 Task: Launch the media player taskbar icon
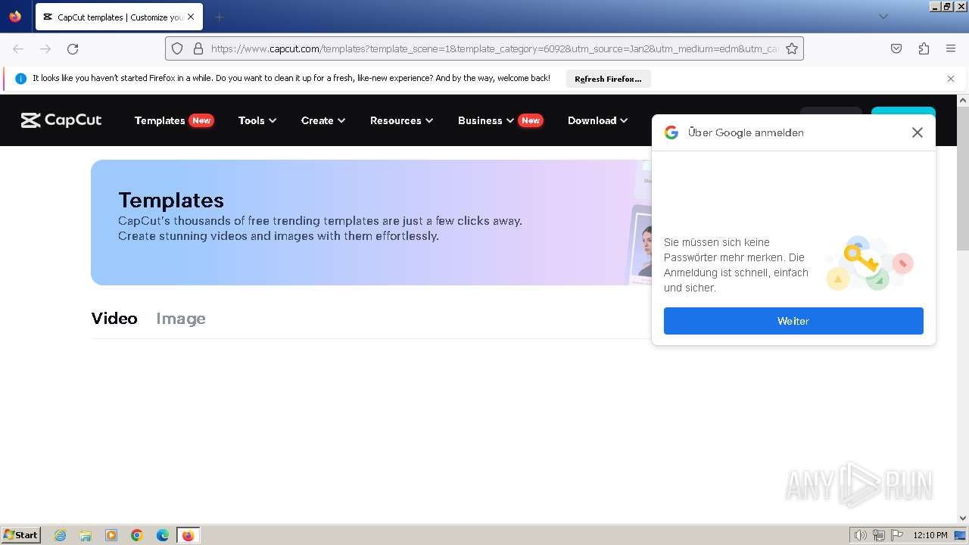pyautogui.click(x=111, y=535)
